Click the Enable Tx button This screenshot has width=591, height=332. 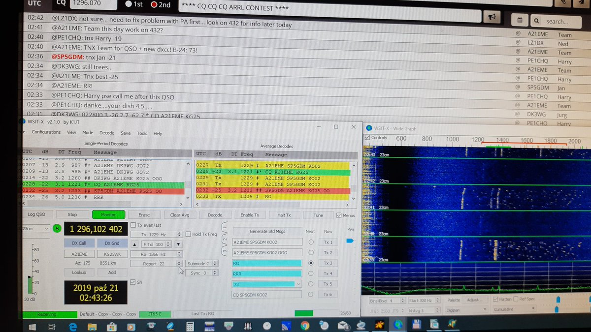pos(250,215)
